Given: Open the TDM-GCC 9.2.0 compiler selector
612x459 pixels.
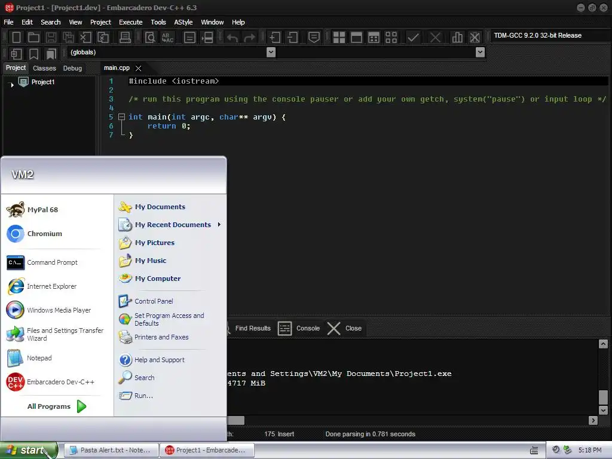Looking at the screenshot, I should (550, 35).
